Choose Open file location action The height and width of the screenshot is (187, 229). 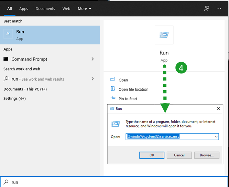point(133,90)
